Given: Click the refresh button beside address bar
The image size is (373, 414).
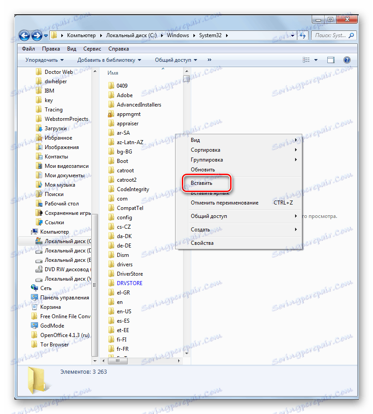Looking at the screenshot, I should point(303,35).
